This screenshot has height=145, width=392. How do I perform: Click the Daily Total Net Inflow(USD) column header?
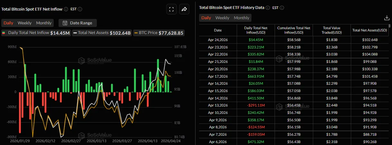pyautogui.click(x=256, y=30)
